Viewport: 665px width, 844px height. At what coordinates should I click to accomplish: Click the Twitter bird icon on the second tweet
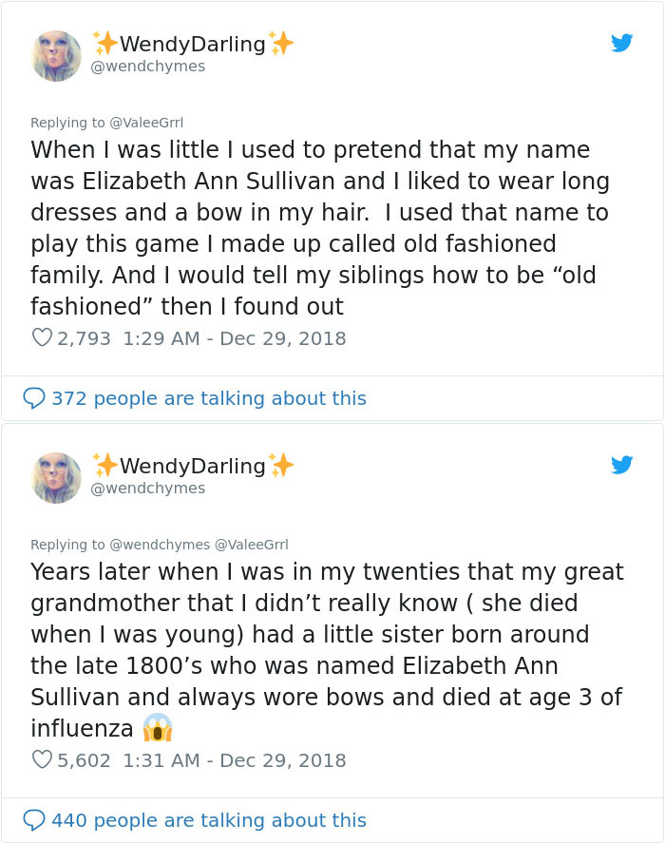(x=623, y=465)
